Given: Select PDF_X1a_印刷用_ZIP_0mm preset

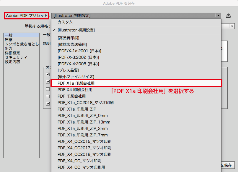Looking at the screenshot, I should point(136,116).
